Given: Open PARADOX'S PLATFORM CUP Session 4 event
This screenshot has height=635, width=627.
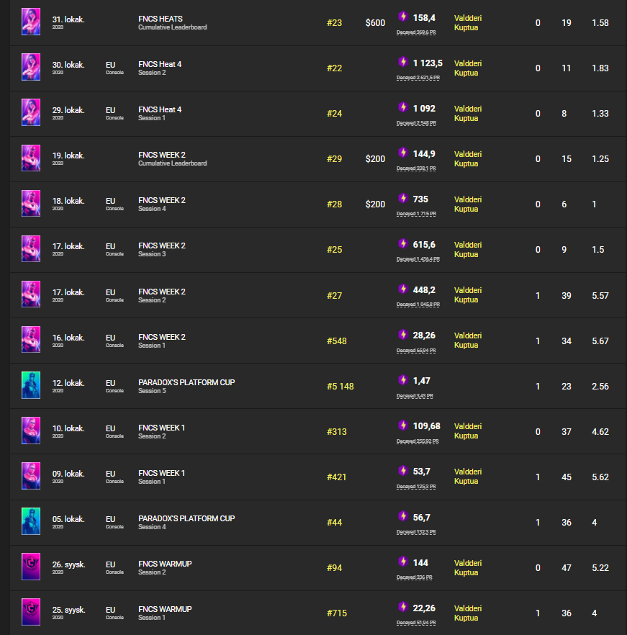Looking at the screenshot, I should 186,523.
